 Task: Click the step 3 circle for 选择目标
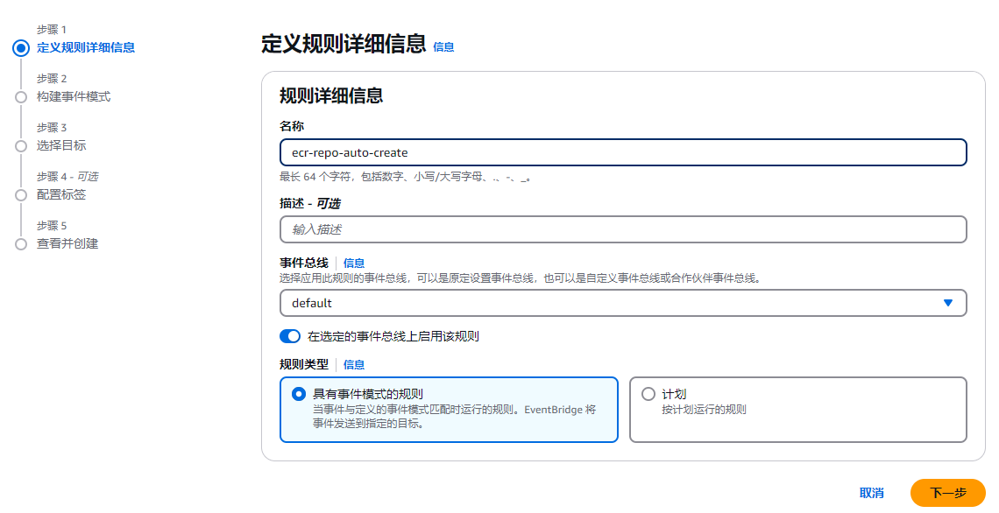(21, 145)
